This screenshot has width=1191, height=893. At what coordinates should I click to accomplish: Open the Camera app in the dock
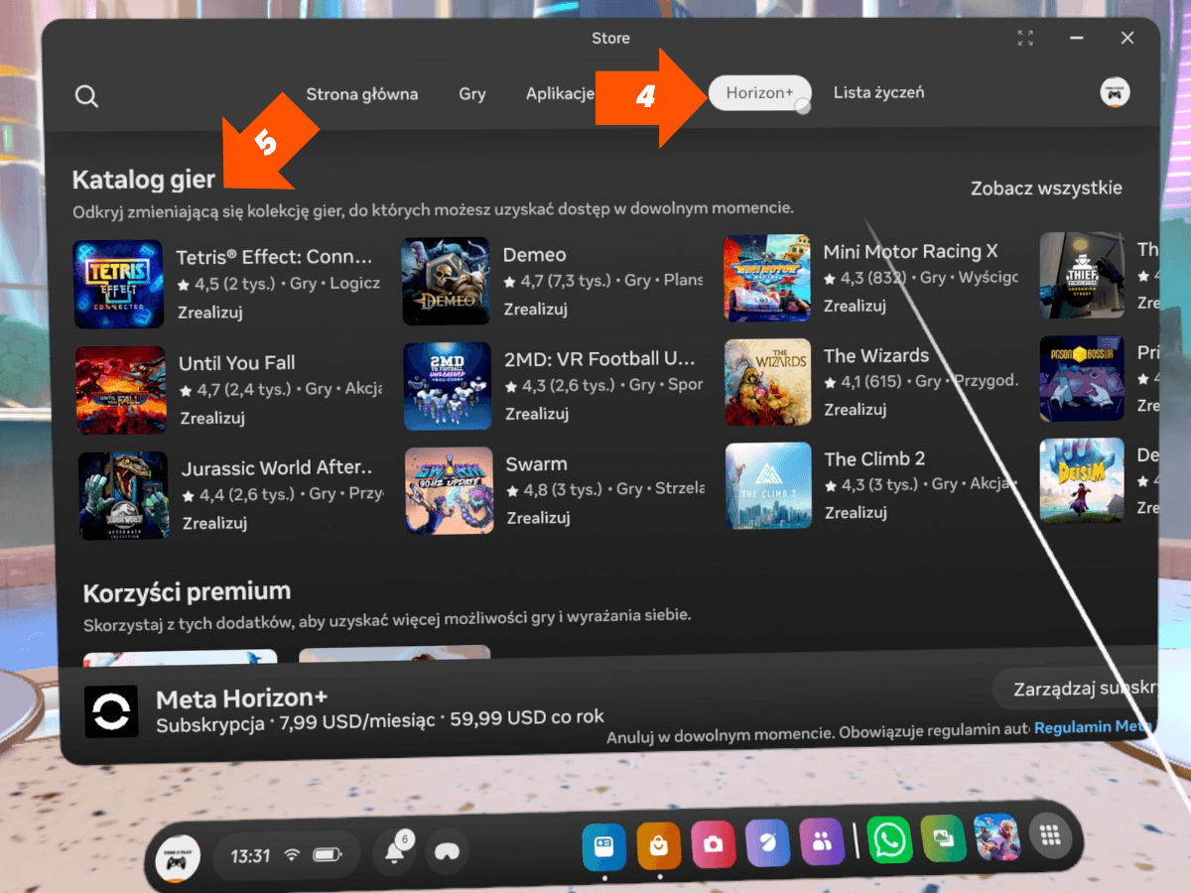[x=713, y=844]
